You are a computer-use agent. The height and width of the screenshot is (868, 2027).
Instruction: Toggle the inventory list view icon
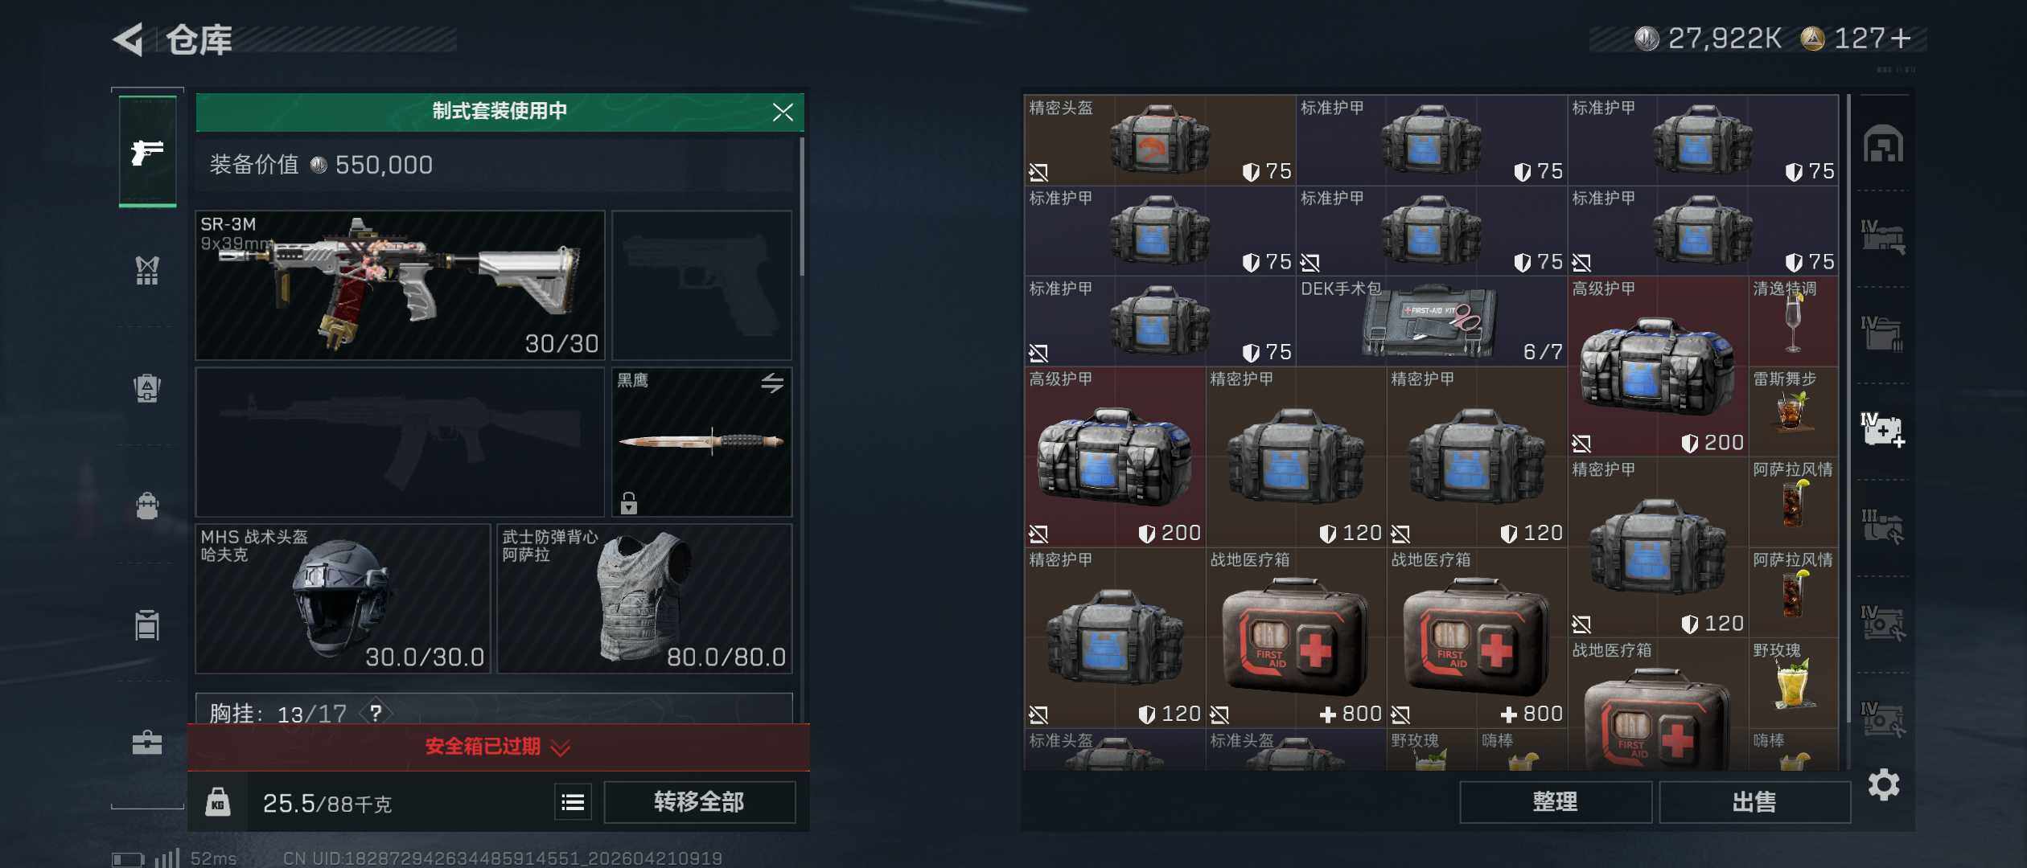(x=573, y=802)
